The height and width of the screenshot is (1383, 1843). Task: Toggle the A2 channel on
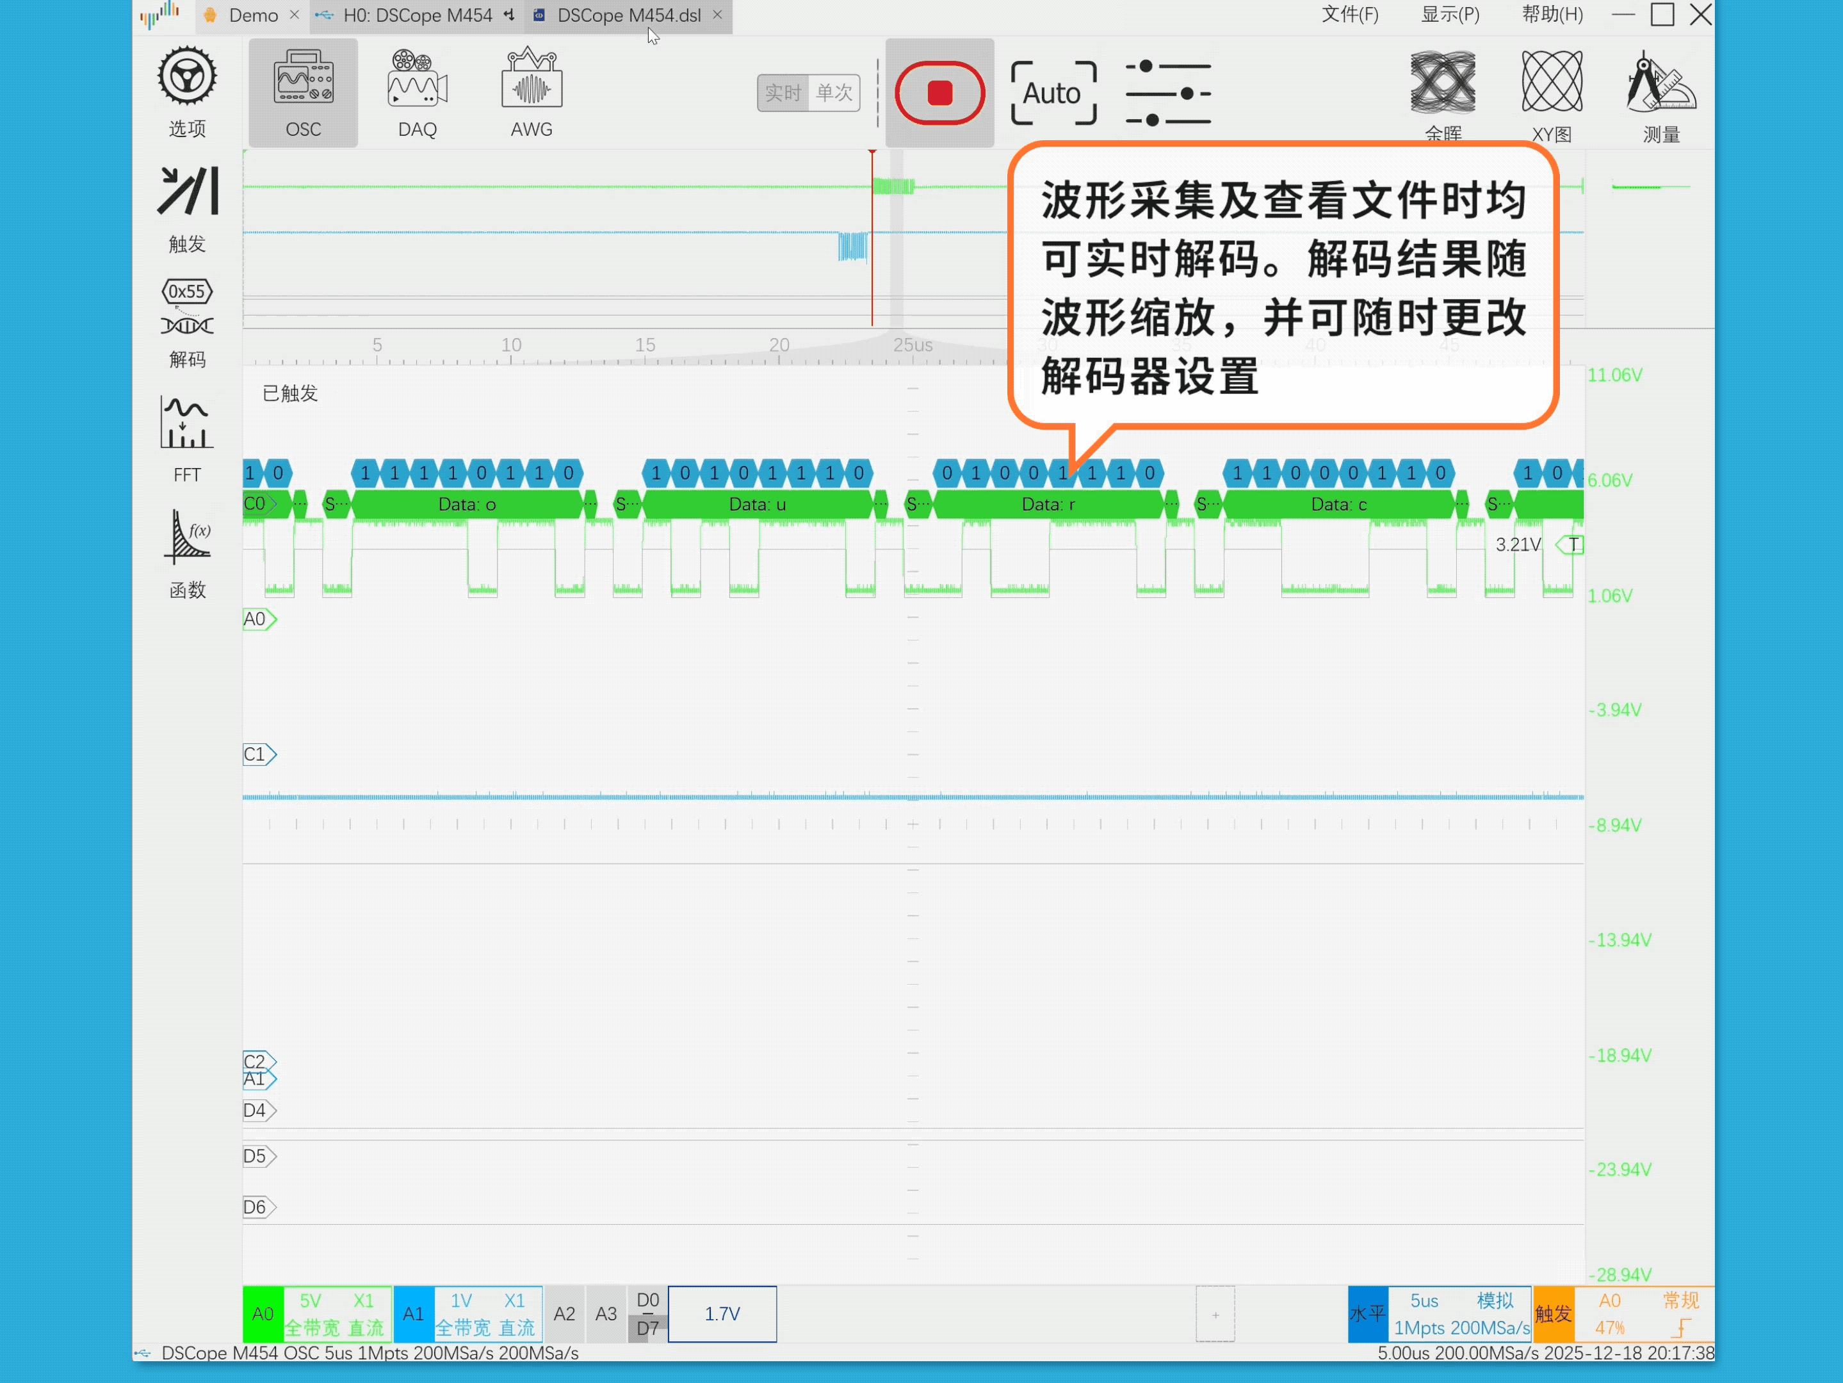[564, 1314]
